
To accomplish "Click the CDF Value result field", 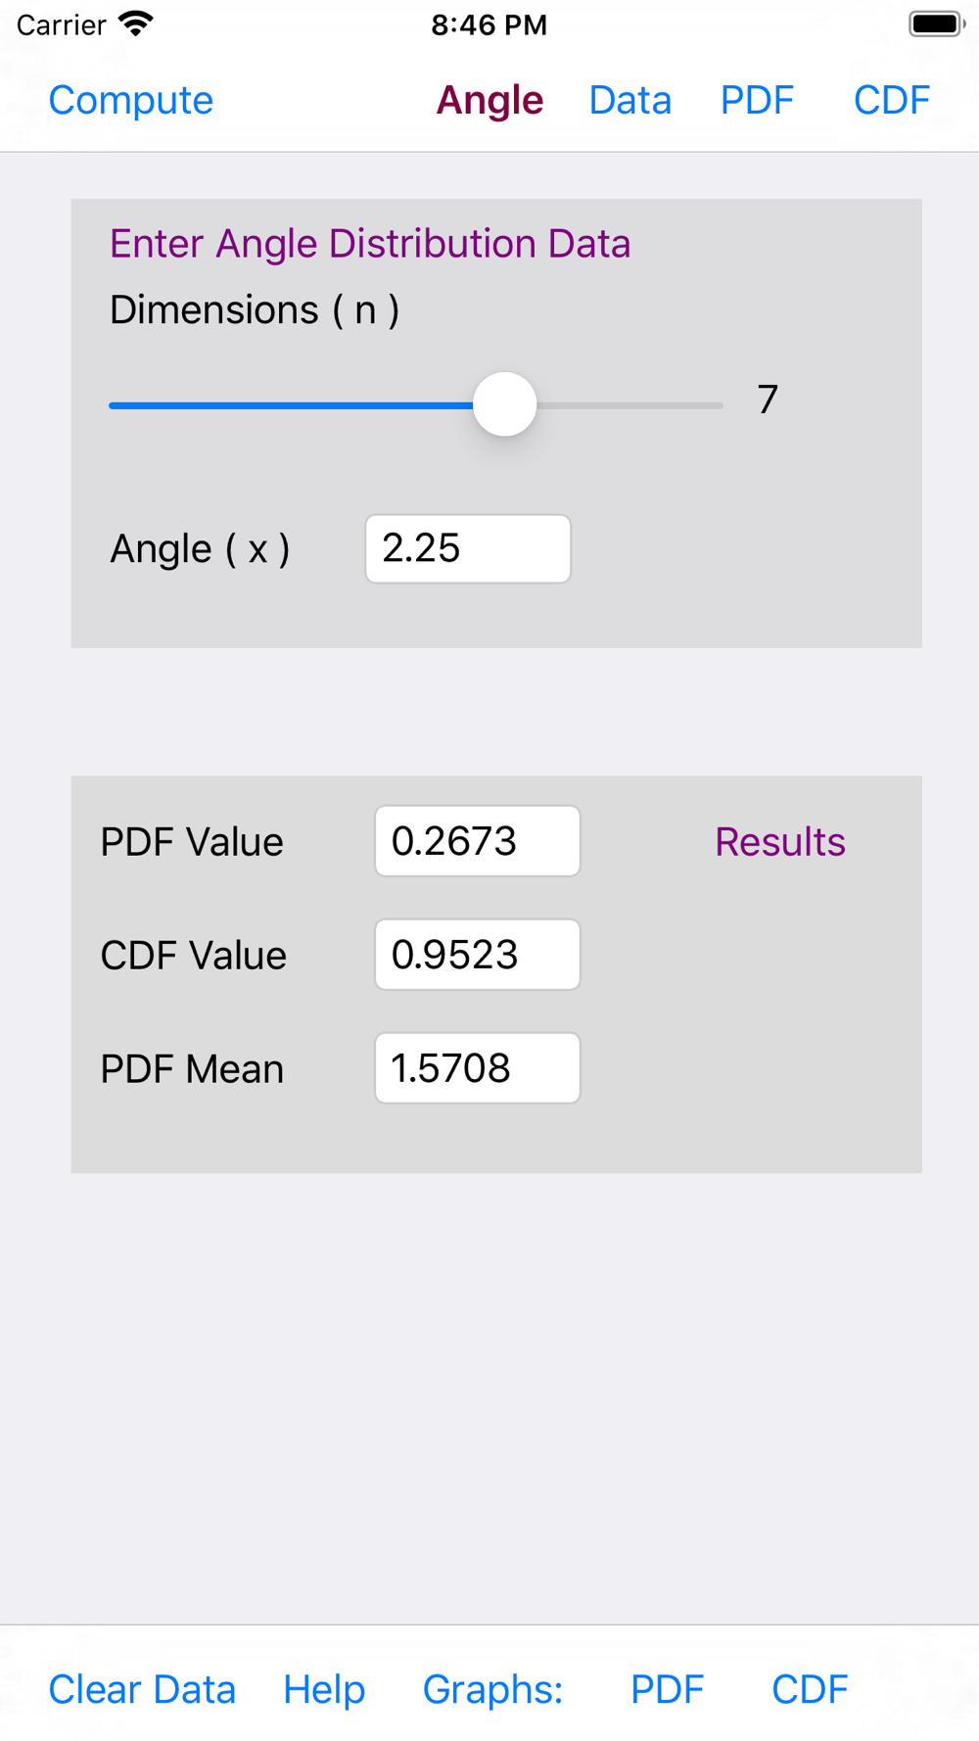I will click(x=478, y=955).
